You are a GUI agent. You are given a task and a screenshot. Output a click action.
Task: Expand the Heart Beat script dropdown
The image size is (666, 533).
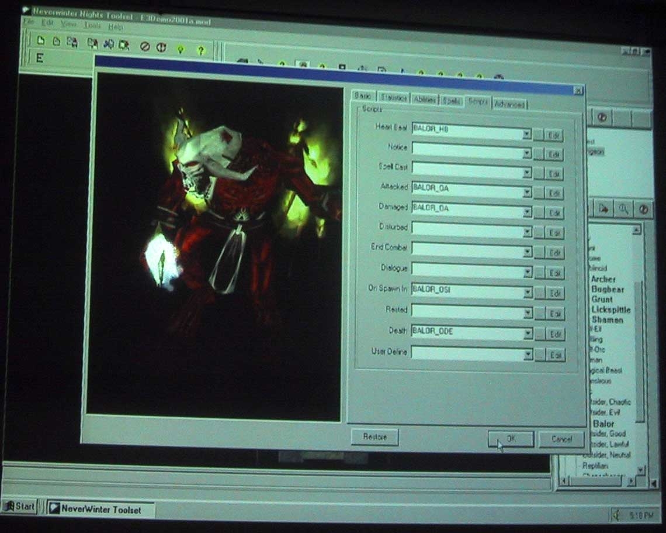pos(526,134)
